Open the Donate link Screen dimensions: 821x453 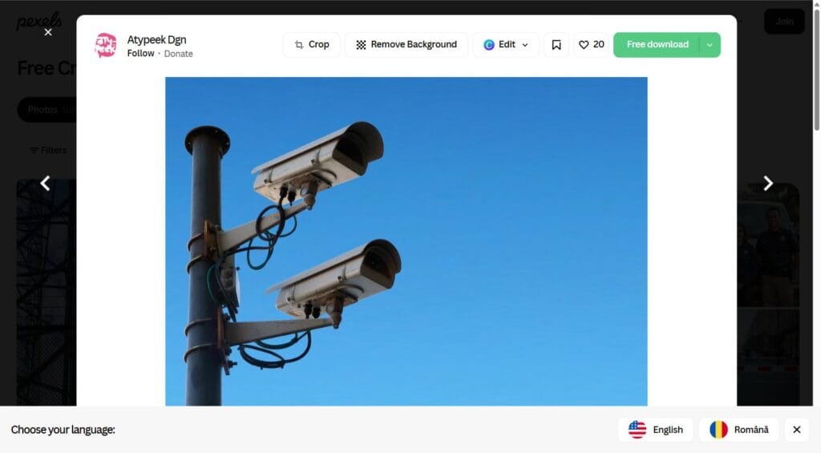coord(179,54)
